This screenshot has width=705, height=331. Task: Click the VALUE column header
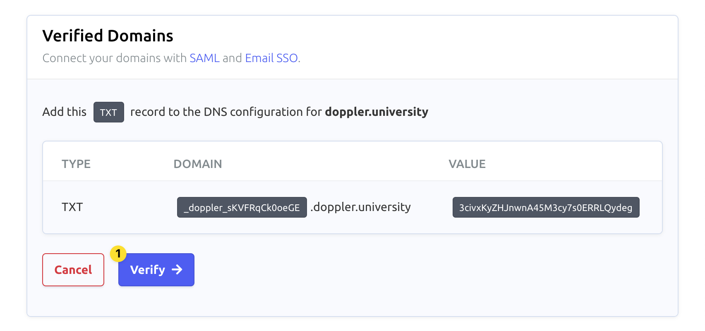[467, 164]
